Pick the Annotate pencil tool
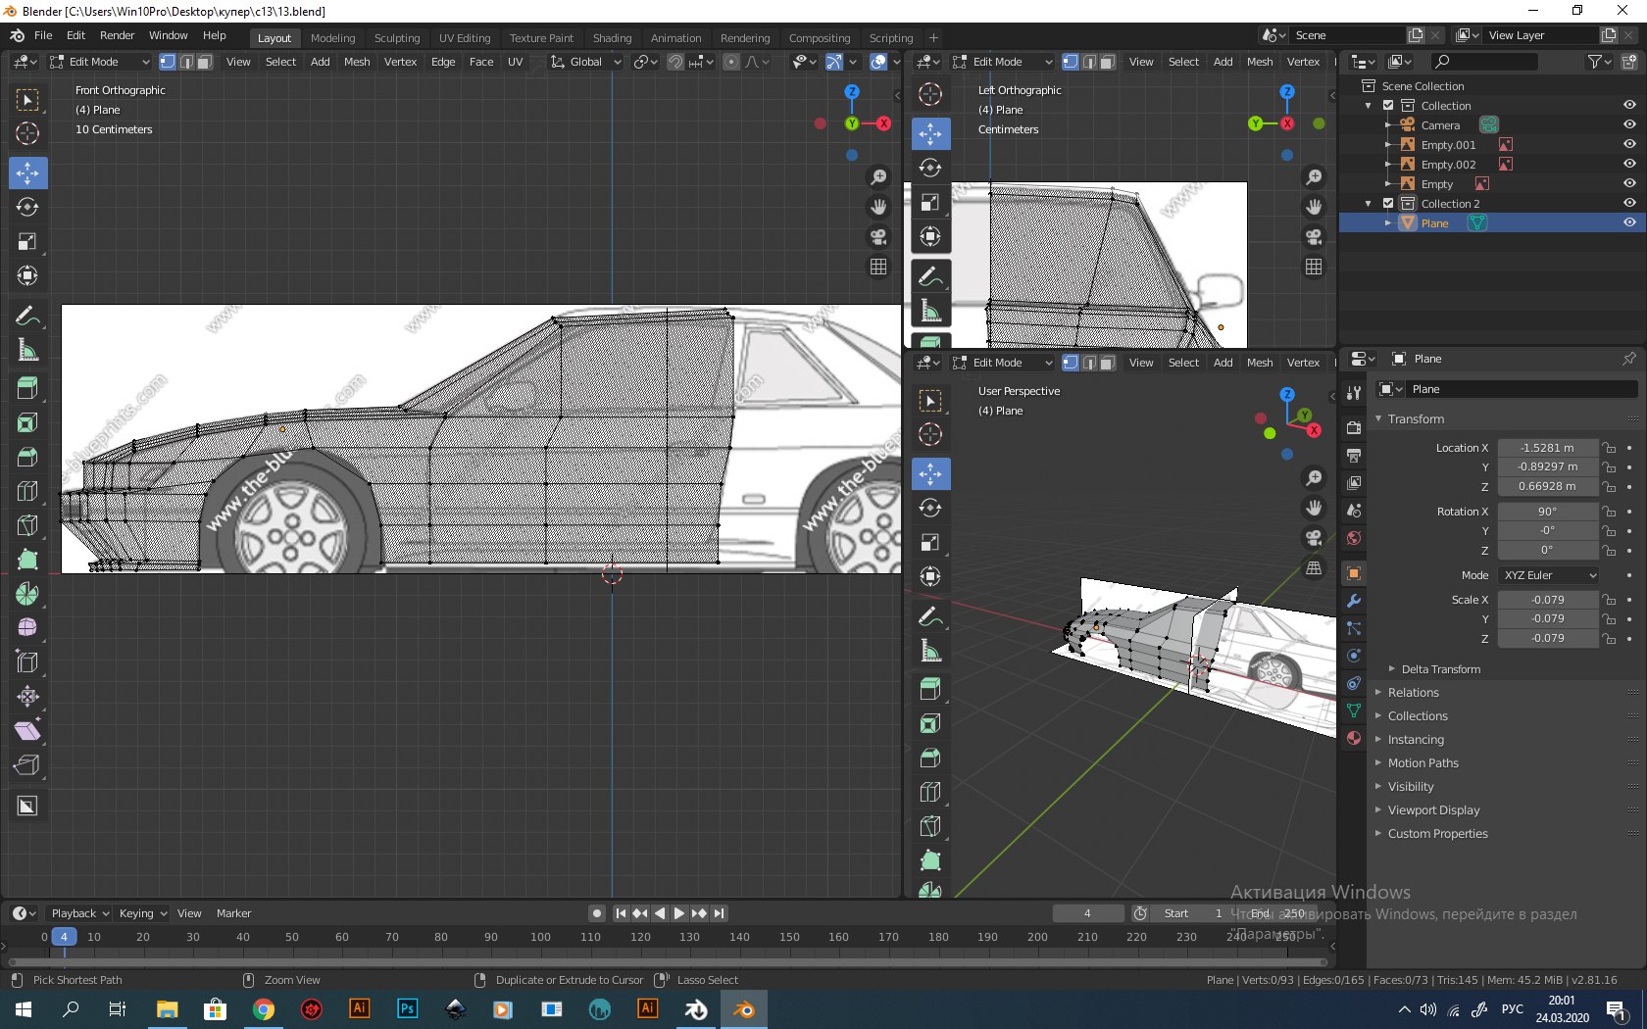Image resolution: width=1647 pixels, height=1029 pixels. pyautogui.click(x=27, y=316)
